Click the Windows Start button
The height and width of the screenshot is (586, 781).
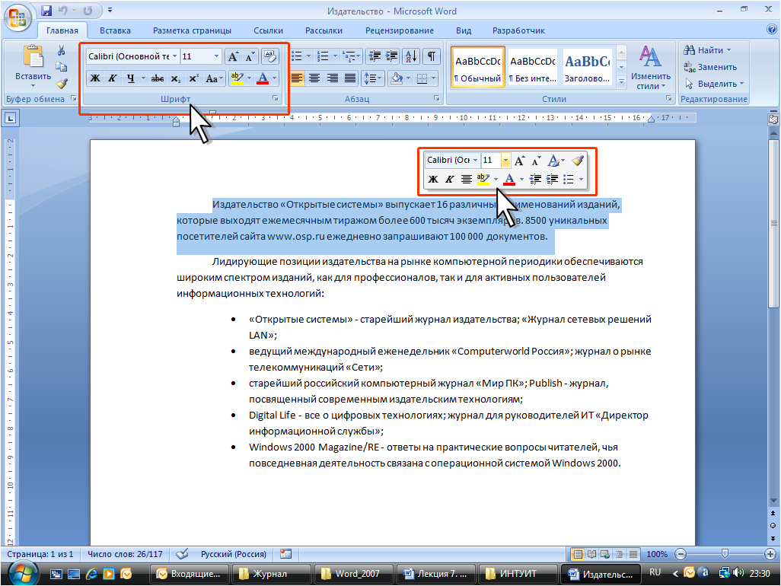[21, 572]
